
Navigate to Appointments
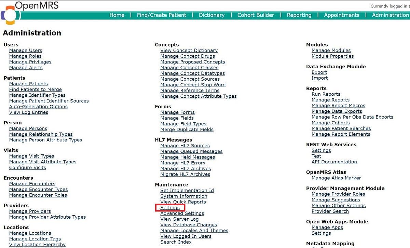(x=342, y=15)
